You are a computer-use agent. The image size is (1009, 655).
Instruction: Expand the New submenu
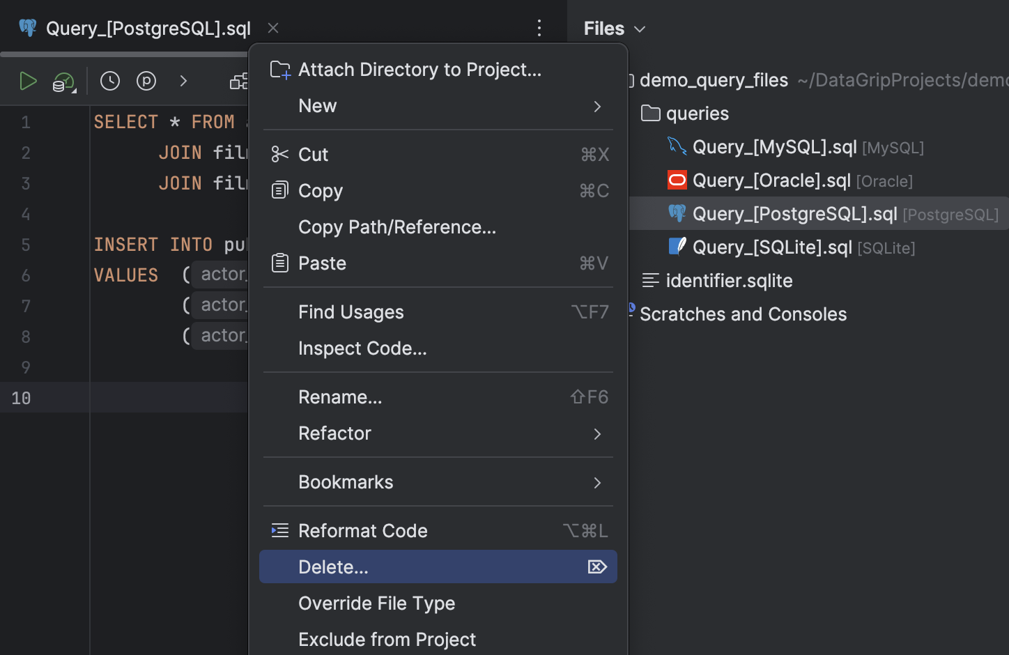pyautogui.click(x=438, y=106)
